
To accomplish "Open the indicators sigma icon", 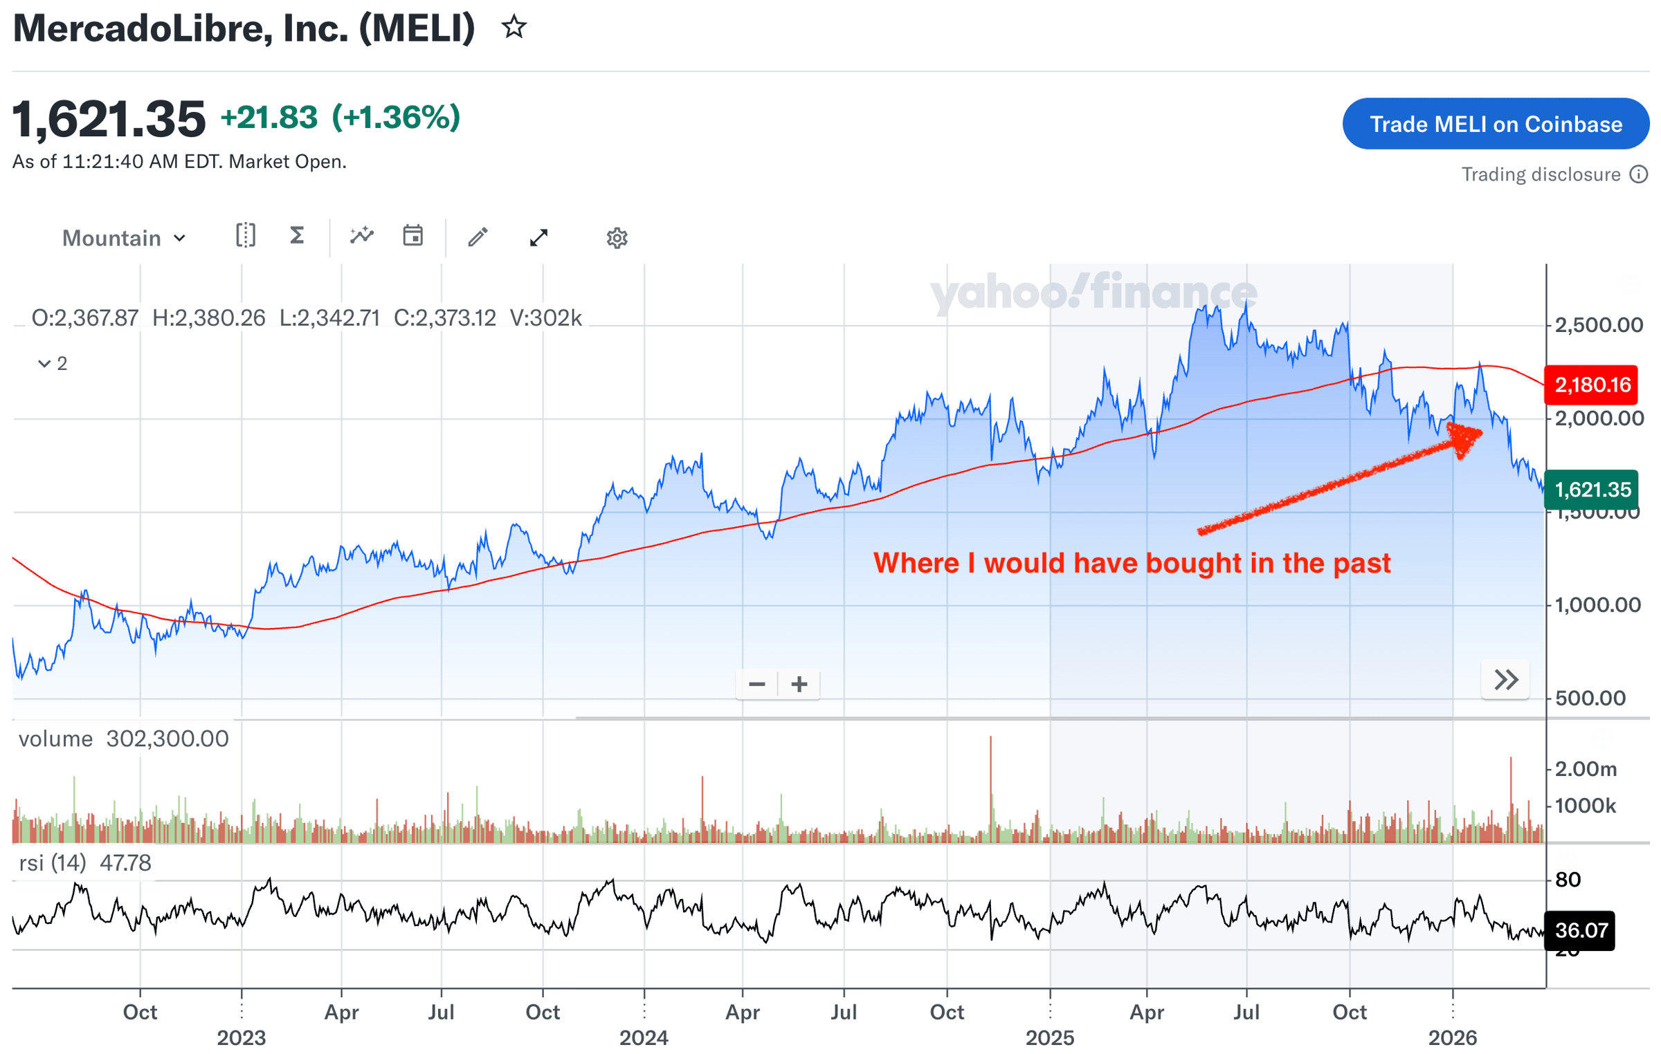I will (x=296, y=237).
